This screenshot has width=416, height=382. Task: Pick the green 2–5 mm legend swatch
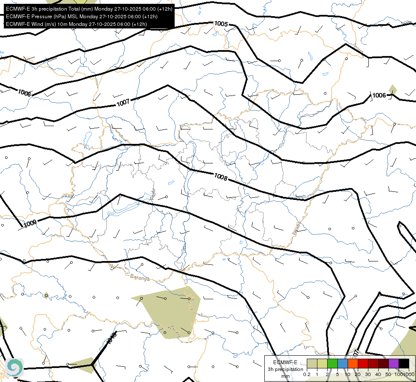click(332, 363)
